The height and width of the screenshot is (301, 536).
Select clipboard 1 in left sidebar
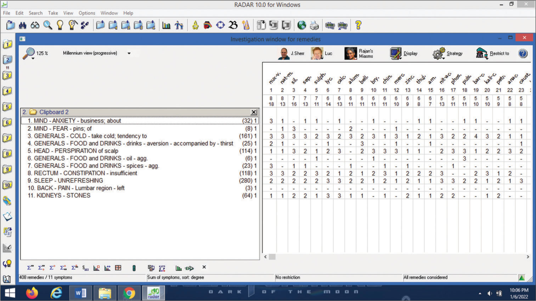[7, 45]
